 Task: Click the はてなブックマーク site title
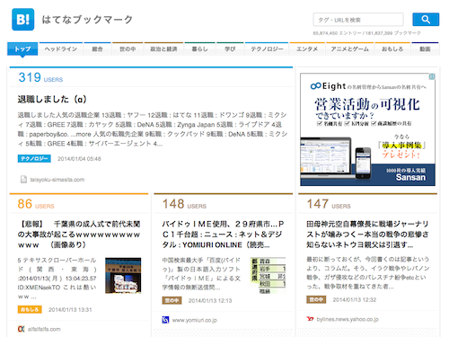(x=87, y=20)
